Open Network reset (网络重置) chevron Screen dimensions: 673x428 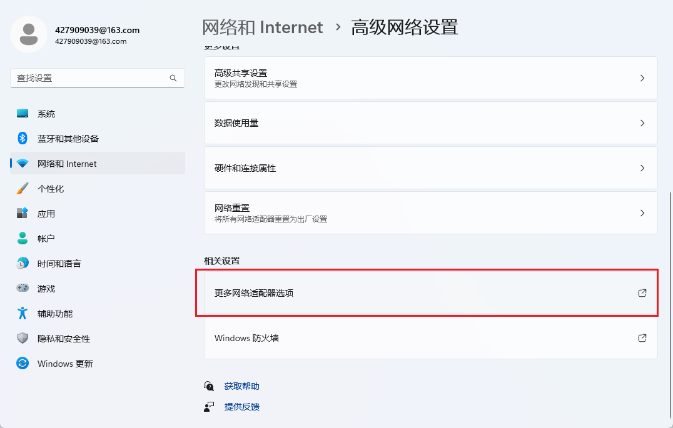pos(642,213)
